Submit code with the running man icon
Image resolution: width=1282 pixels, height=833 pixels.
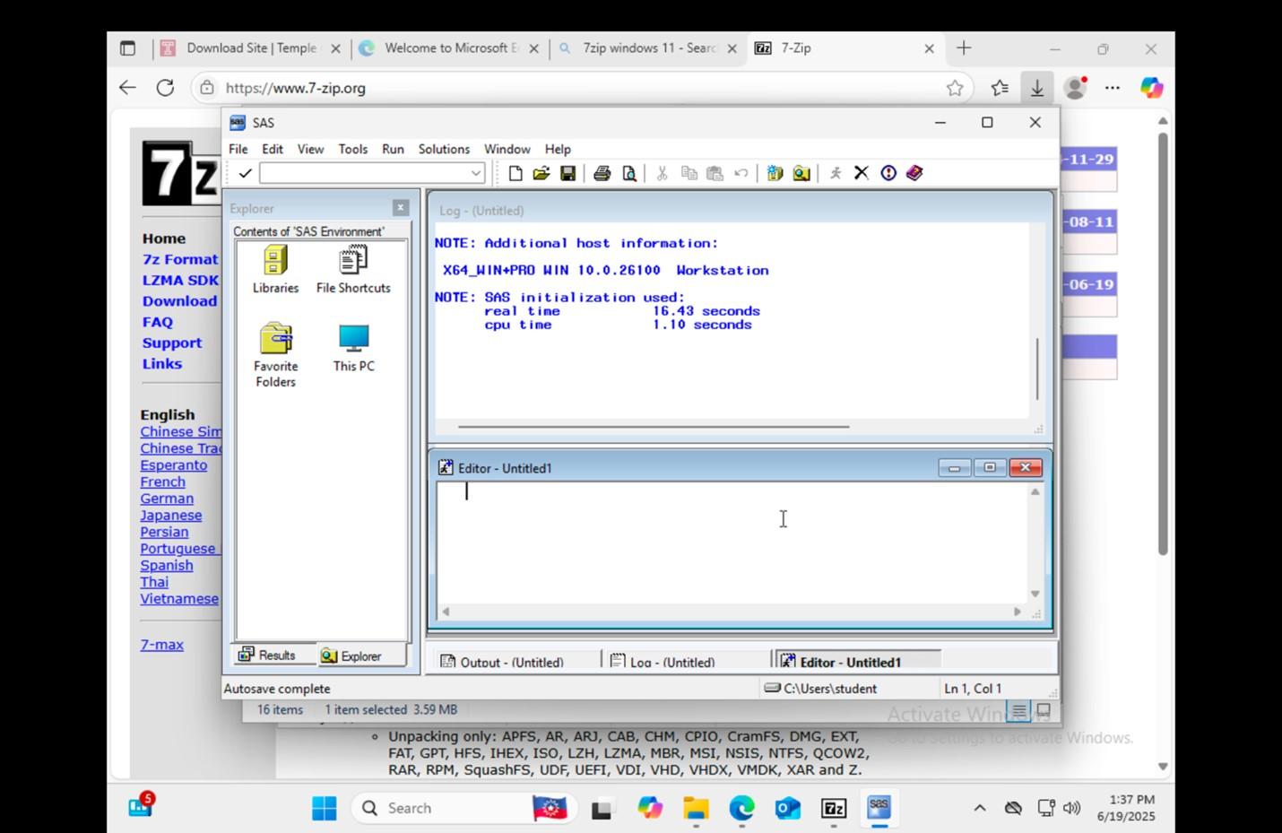(836, 173)
